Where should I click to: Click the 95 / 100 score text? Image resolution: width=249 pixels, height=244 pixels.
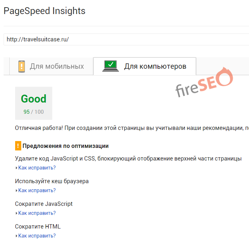coord(34,112)
